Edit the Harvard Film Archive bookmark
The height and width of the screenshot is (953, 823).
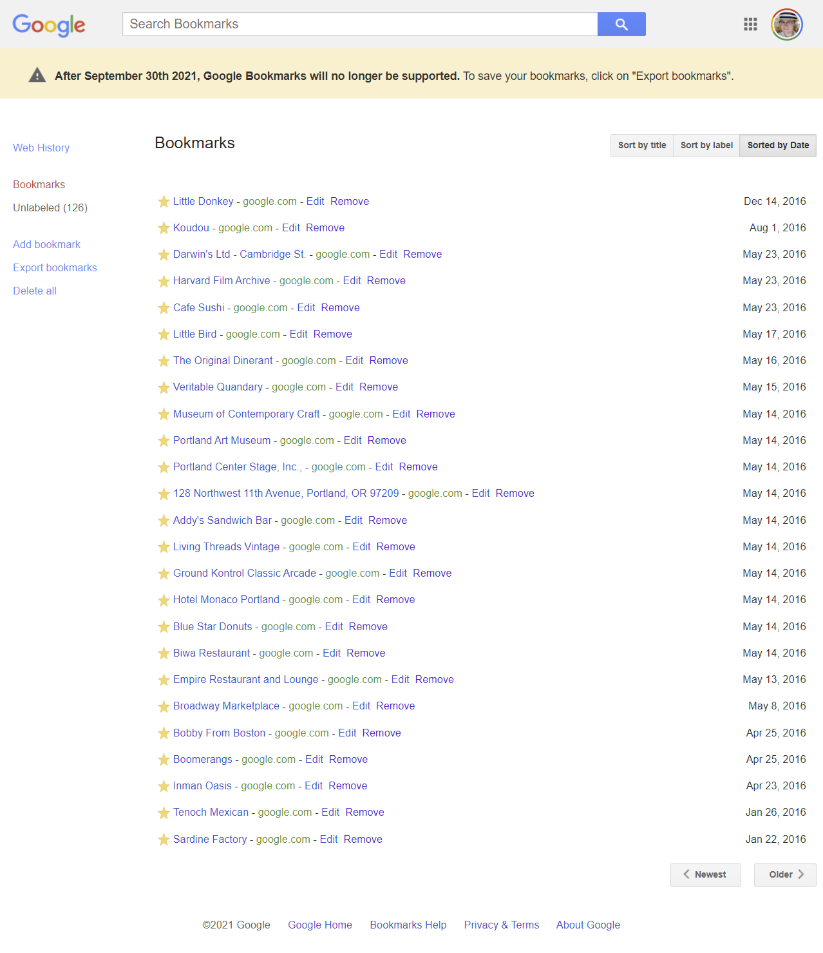352,280
